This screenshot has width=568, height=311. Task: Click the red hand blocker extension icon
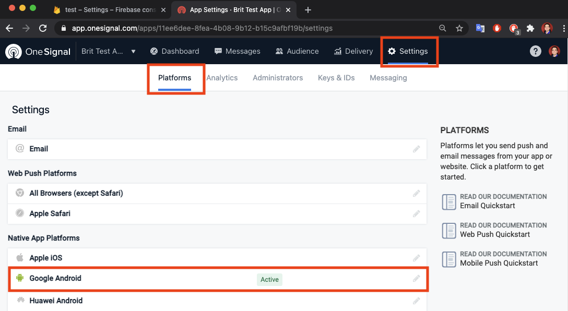(497, 28)
